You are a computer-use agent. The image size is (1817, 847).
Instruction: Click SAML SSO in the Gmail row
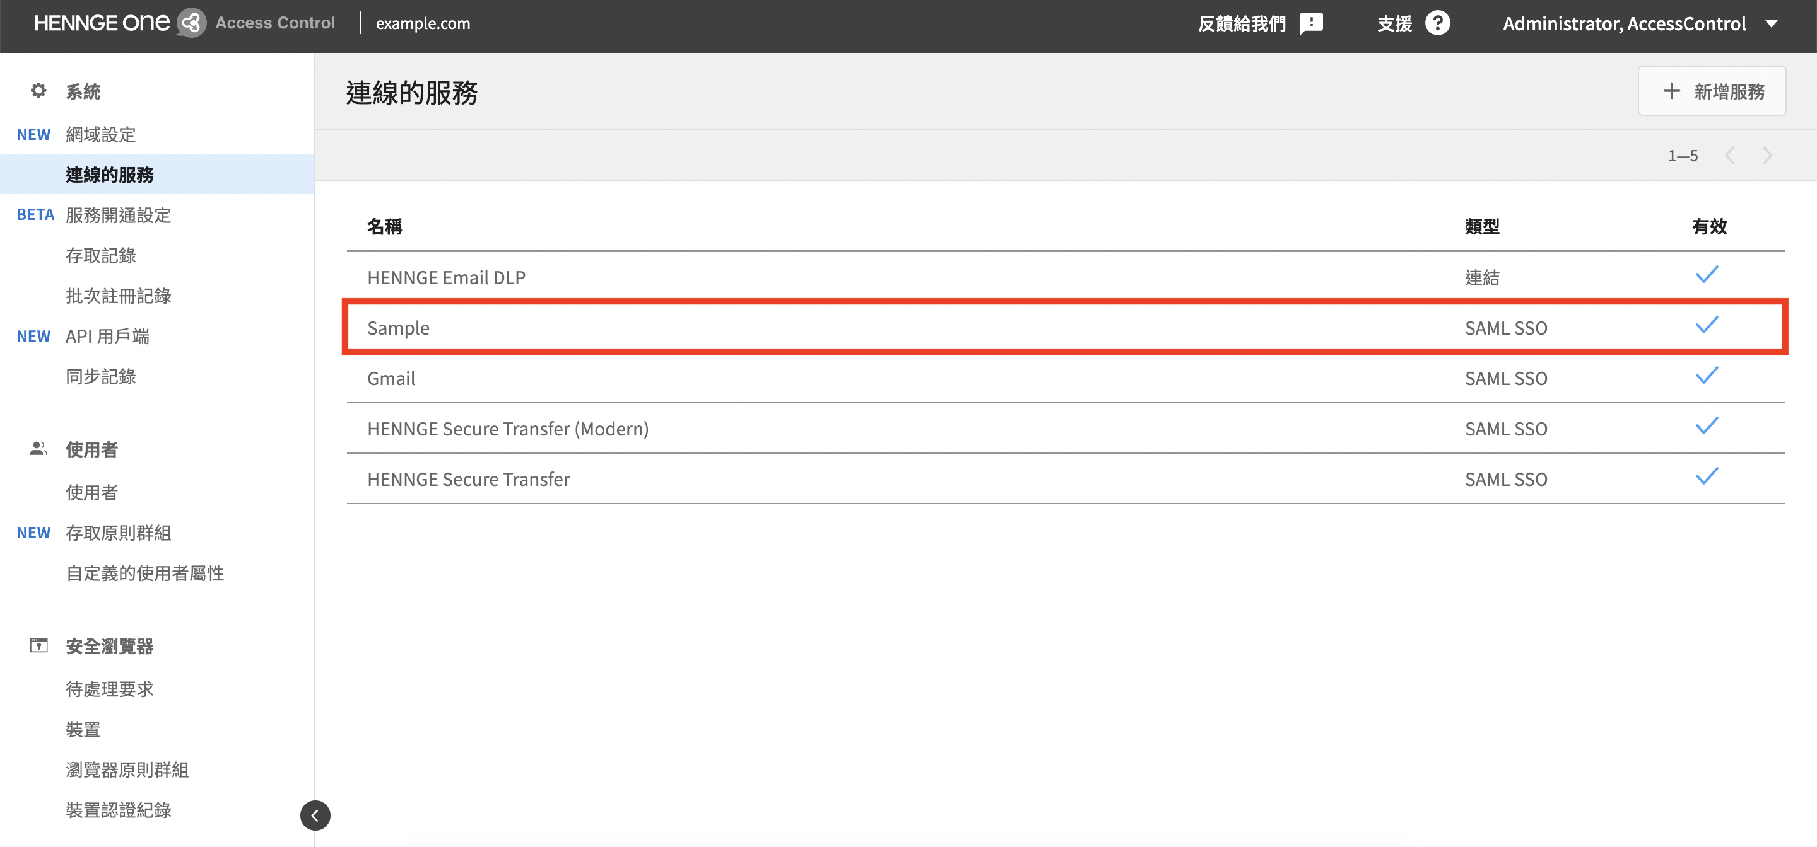(1506, 378)
